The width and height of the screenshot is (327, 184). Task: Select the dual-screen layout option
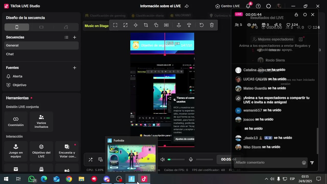point(66,27)
